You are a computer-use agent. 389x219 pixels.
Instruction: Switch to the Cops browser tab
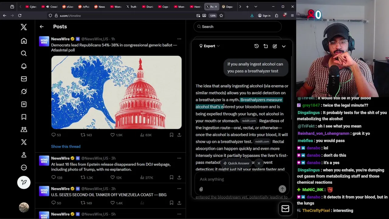tap(163, 7)
